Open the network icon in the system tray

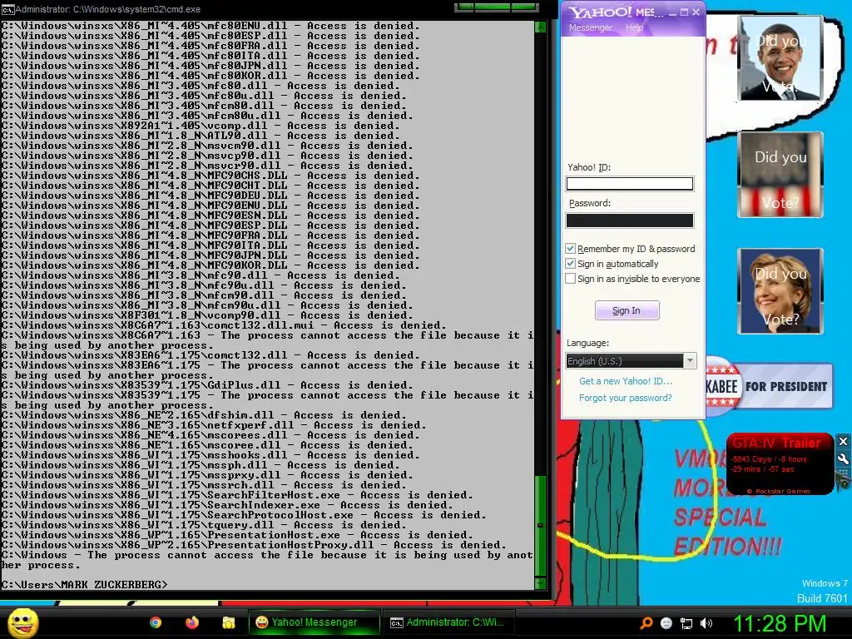point(686,623)
